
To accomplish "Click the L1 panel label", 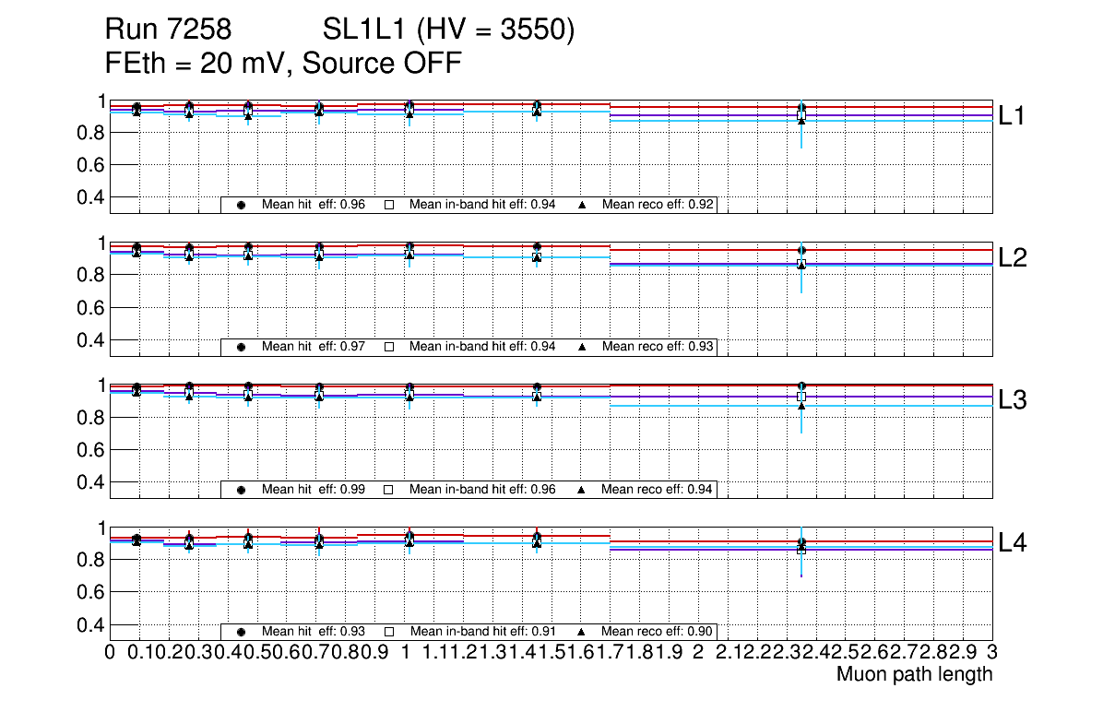I will (x=1013, y=115).
